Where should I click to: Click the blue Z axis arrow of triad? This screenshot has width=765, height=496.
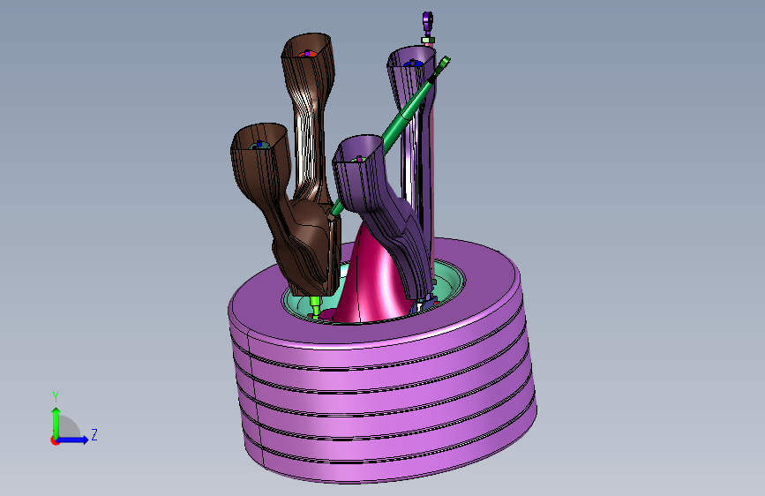(73, 440)
